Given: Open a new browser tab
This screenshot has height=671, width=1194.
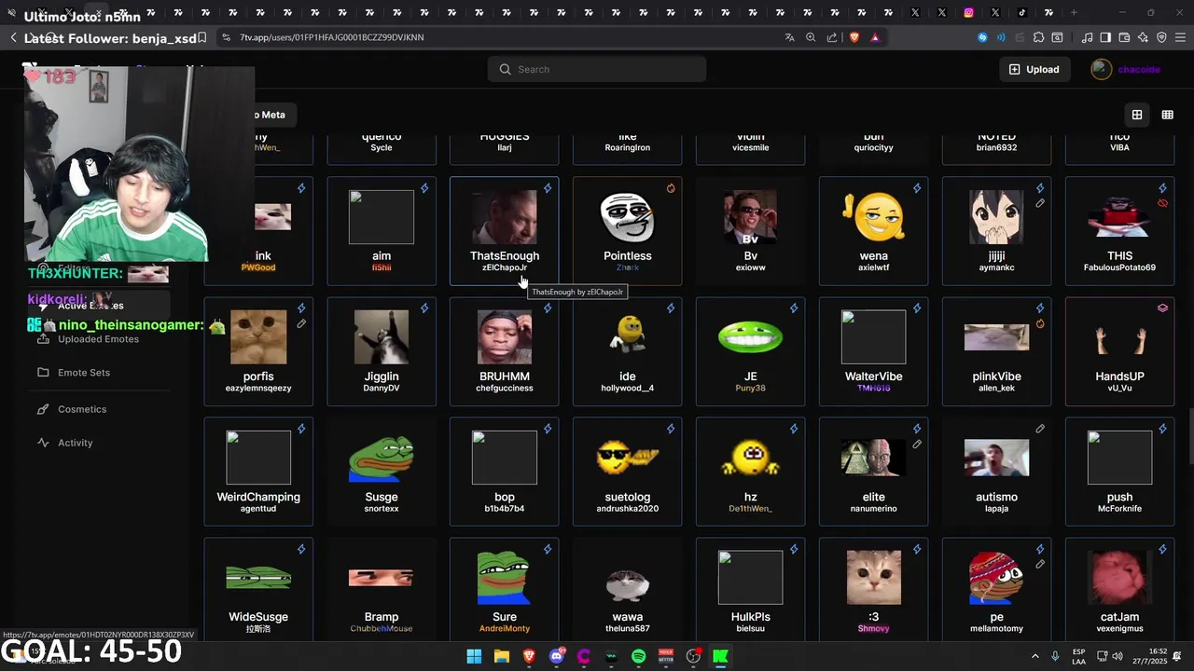Looking at the screenshot, I should (1074, 12).
